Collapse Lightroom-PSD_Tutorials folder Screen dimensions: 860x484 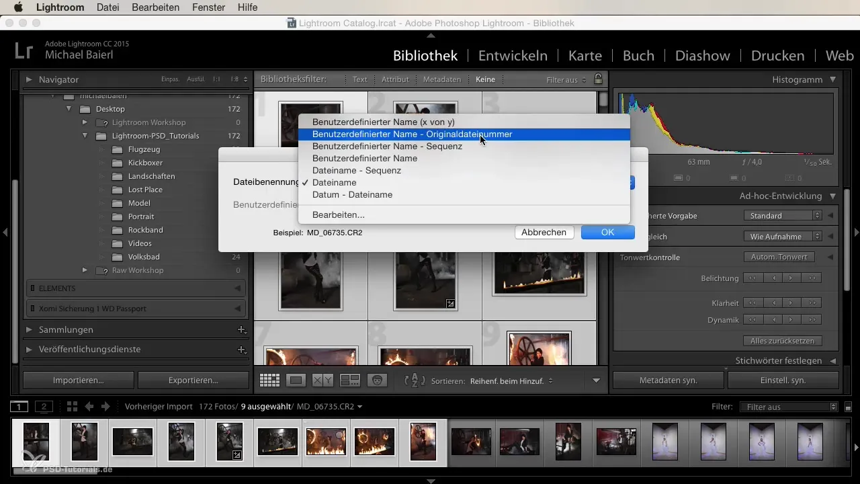[85, 136]
